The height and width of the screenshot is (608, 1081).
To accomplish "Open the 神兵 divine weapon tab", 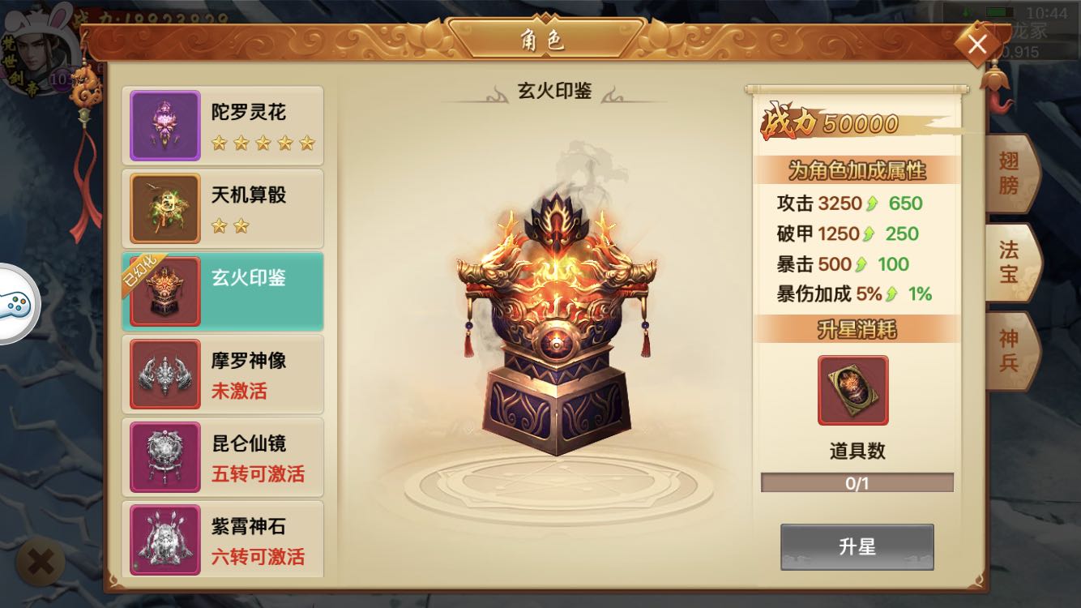I will pyautogui.click(x=1010, y=350).
